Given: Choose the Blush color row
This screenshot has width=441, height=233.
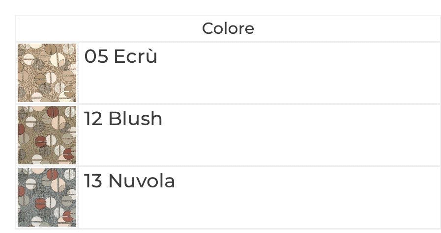Looking at the screenshot, I should pos(228,135).
